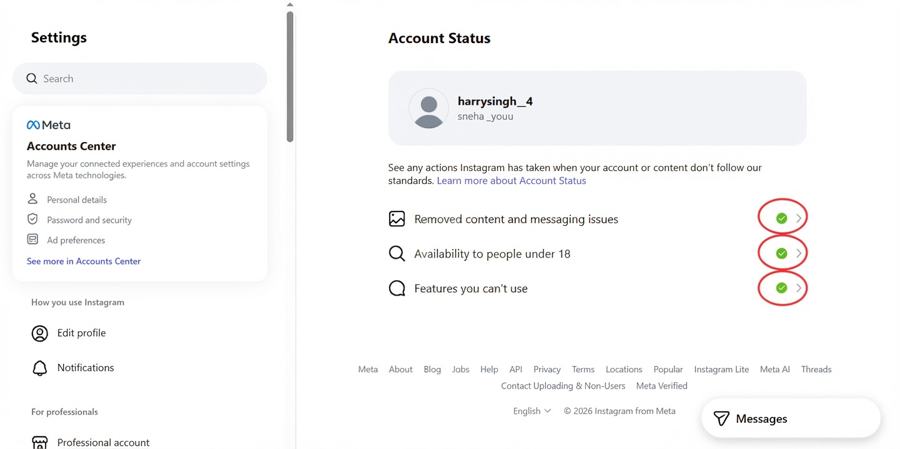Expand Removed content and messaging issues chevron

(x=798, y=218)
